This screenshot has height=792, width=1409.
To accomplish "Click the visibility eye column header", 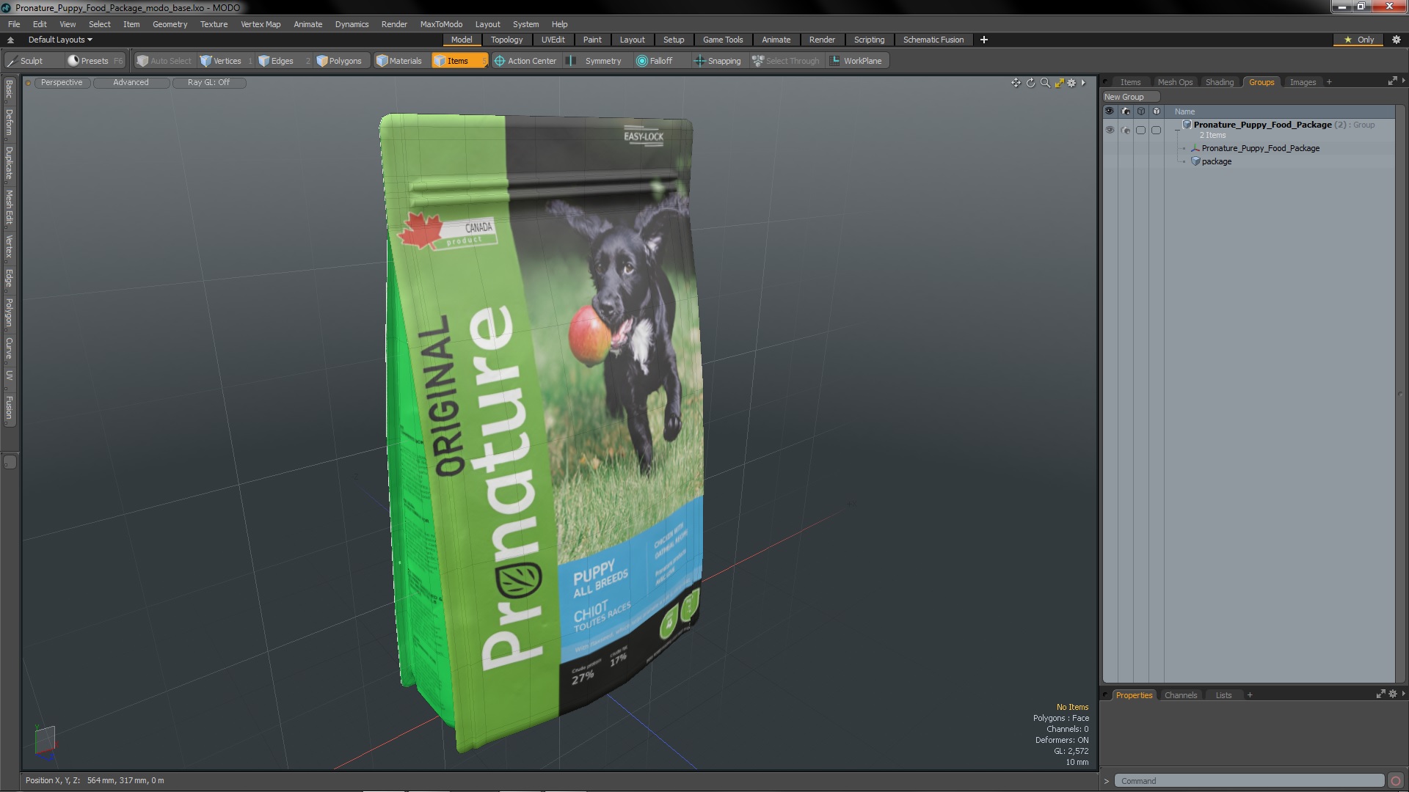I will [1110, 111].
